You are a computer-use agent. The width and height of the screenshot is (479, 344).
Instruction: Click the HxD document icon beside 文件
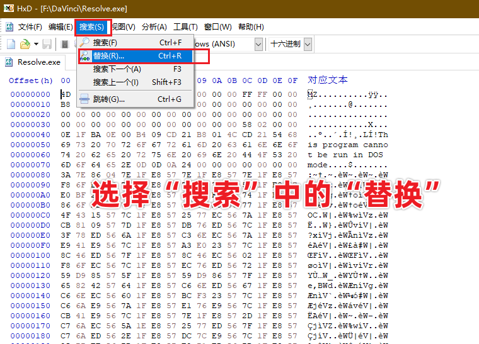pos(9,27)
